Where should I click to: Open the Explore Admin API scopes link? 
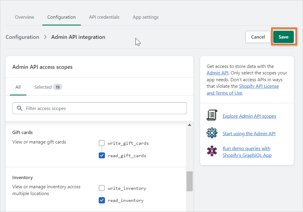tap(249, 116)
